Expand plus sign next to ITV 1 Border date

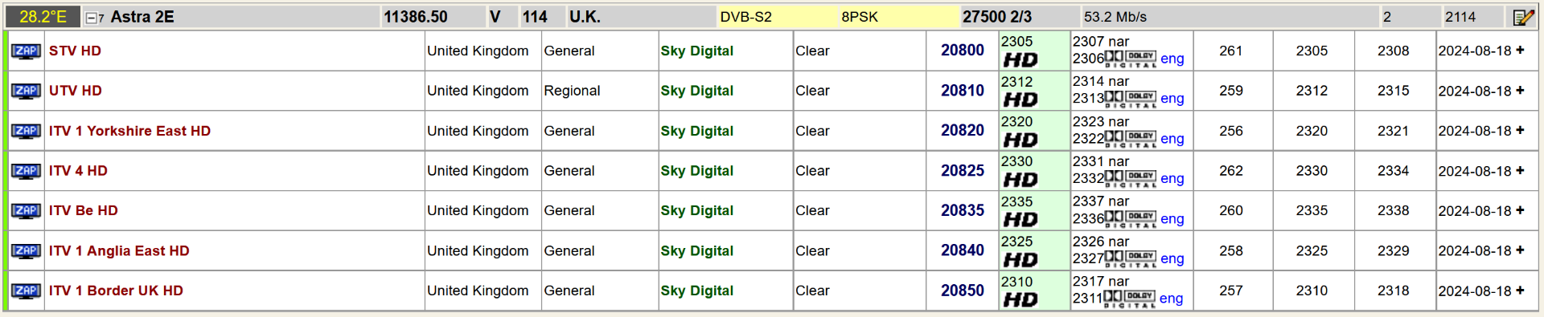pyautogui.click(x=1520, y=291)
